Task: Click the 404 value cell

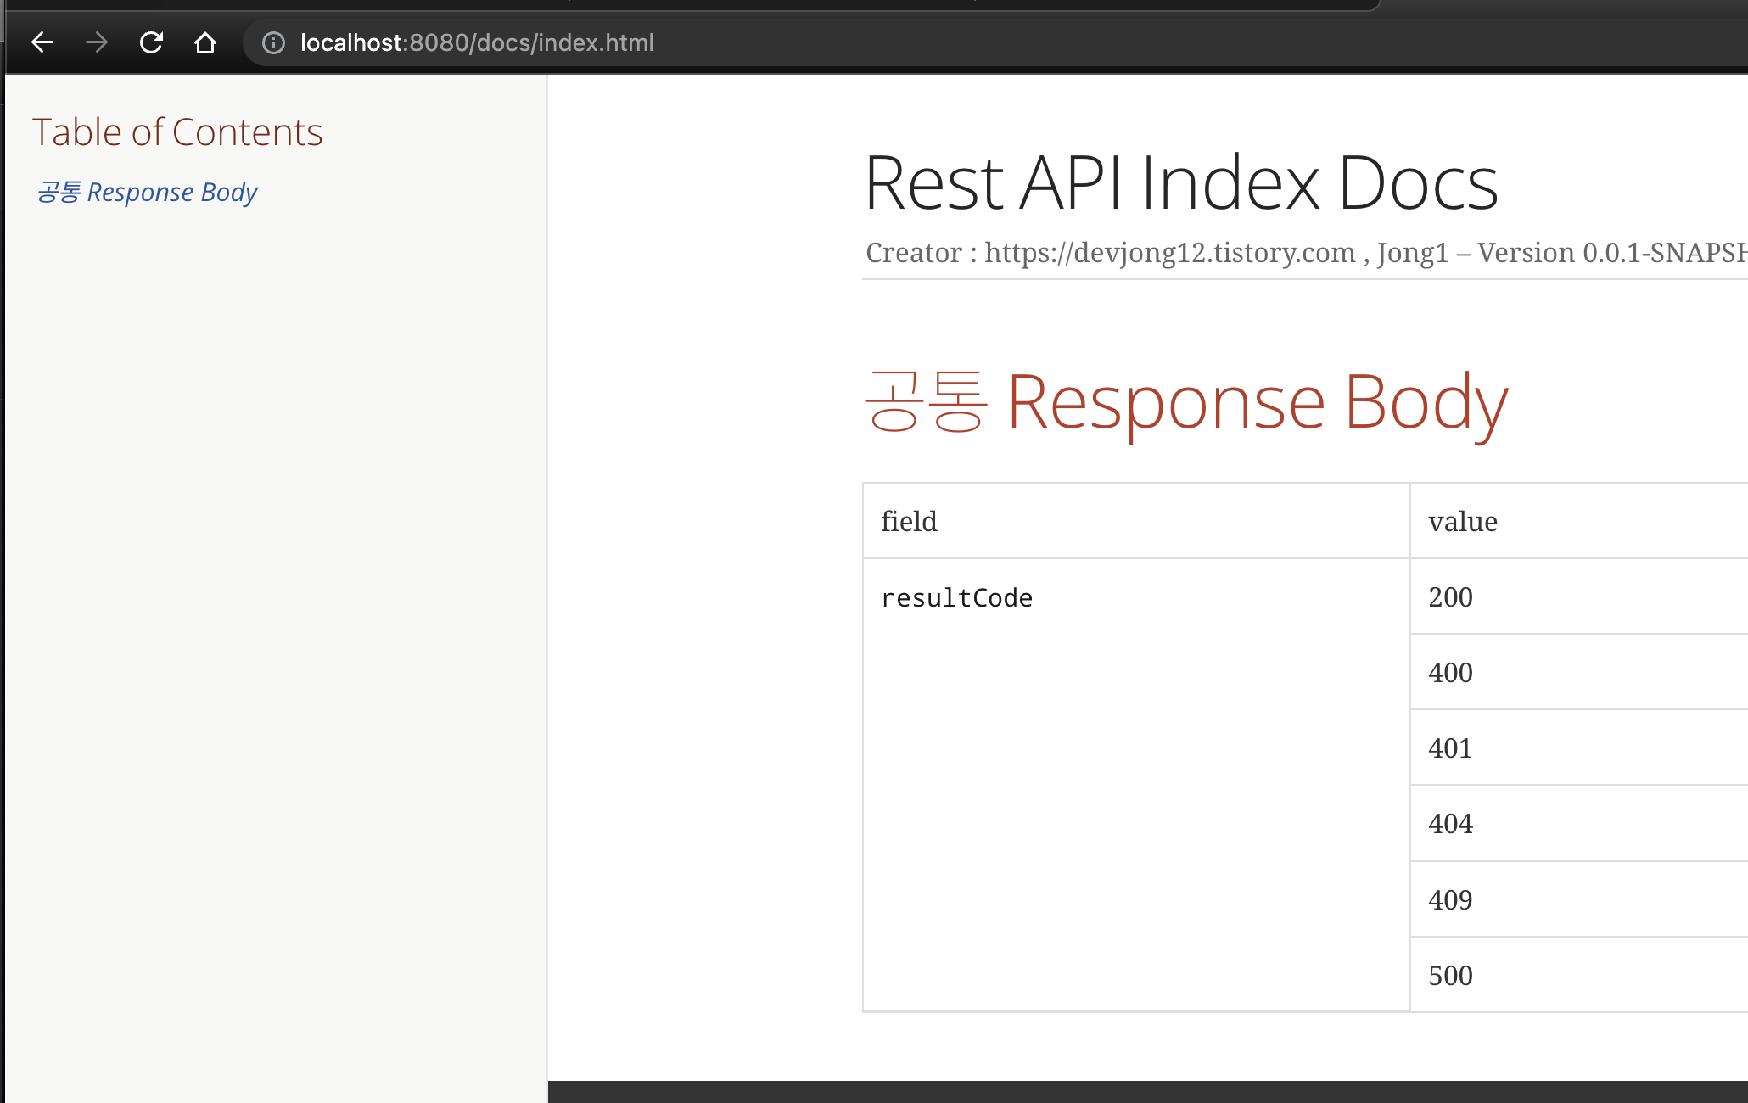Action: pyautogui.click(x=1451, y=824)
